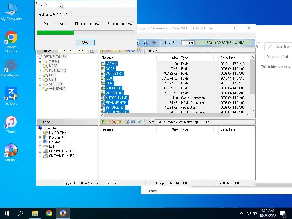This screenshot has height=219, width=292.
Task: Click the image Path field showing /
Action: (205, 50)
